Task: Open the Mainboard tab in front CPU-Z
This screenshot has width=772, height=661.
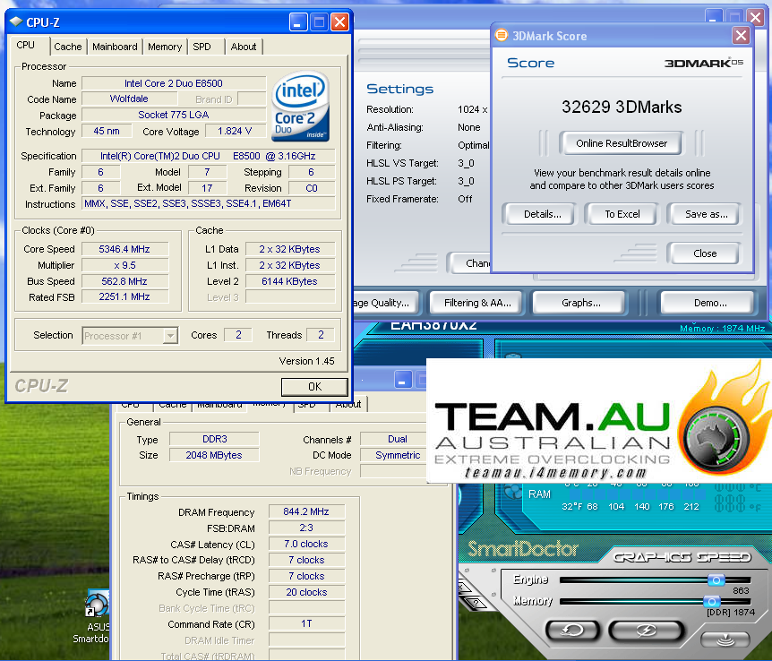Action: click(x=115, y=47)
